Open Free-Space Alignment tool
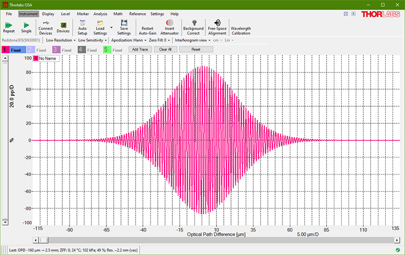The width and height of the screenshot is (405, 255). (x=217, y=27)
